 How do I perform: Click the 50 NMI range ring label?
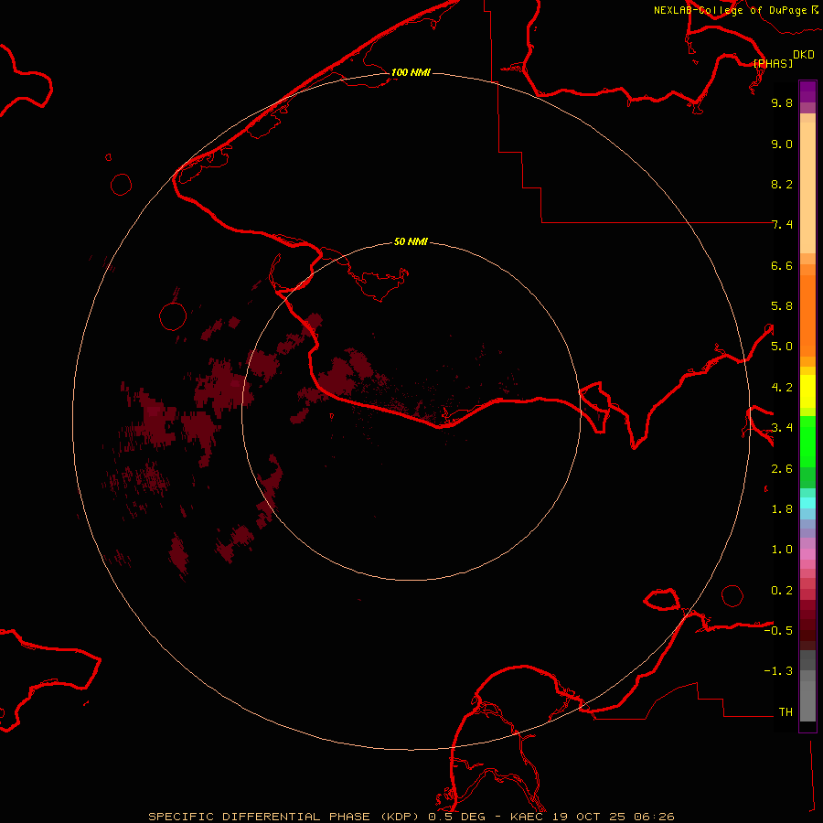(411, 241)
